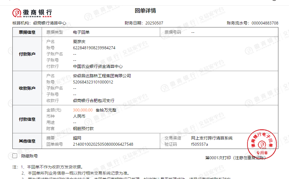Click the orange amount 300,000.00
Screen dimensions: 289x179
click(82, 110)
